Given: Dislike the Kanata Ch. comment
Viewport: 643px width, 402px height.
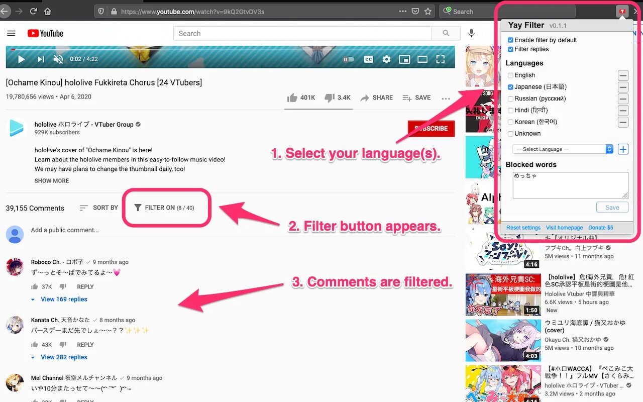Looking at the screenshot, I should (x=63, y=345).
